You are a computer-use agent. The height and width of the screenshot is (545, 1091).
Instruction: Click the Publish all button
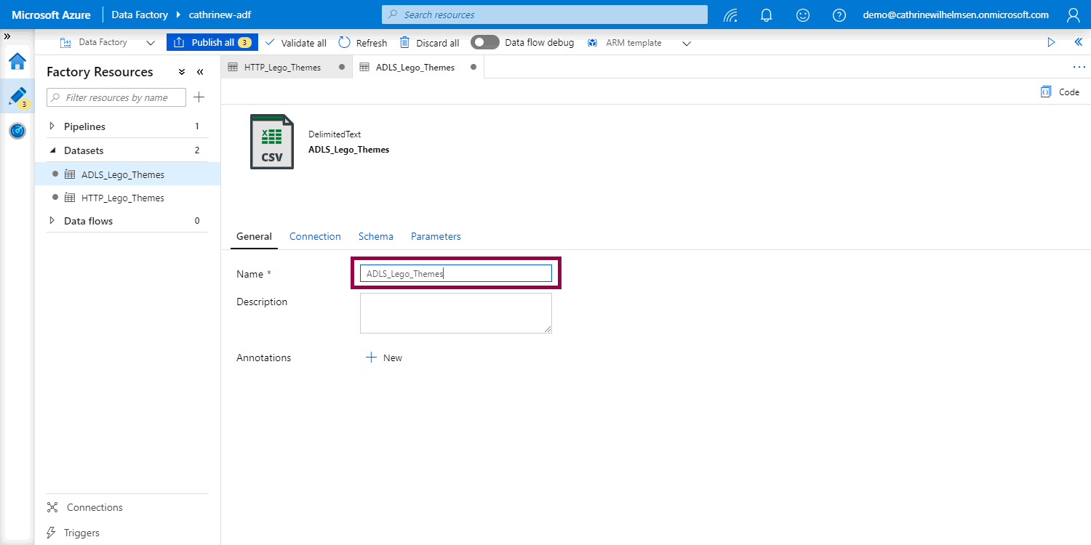212,42
